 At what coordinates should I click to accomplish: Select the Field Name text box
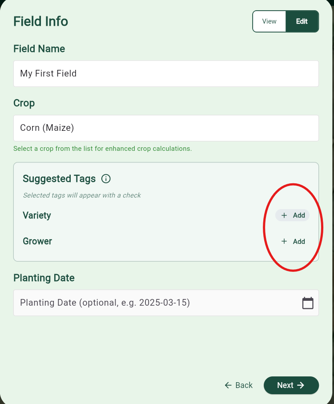(x=166, y=73)
